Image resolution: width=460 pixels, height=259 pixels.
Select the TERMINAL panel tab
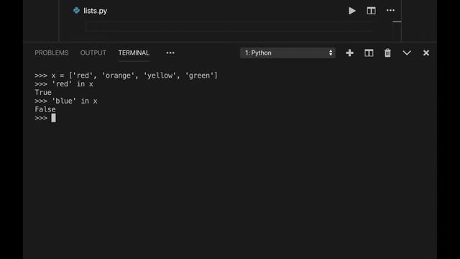coord(134,53)
